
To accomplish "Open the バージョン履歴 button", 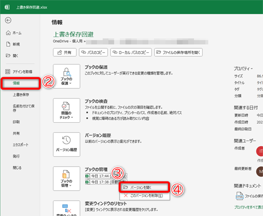I will (x=67, y=145).
